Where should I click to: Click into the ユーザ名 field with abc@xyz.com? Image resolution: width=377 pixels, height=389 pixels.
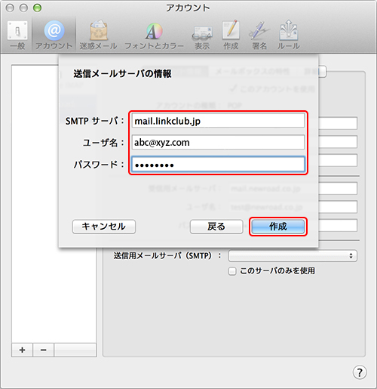218,143
